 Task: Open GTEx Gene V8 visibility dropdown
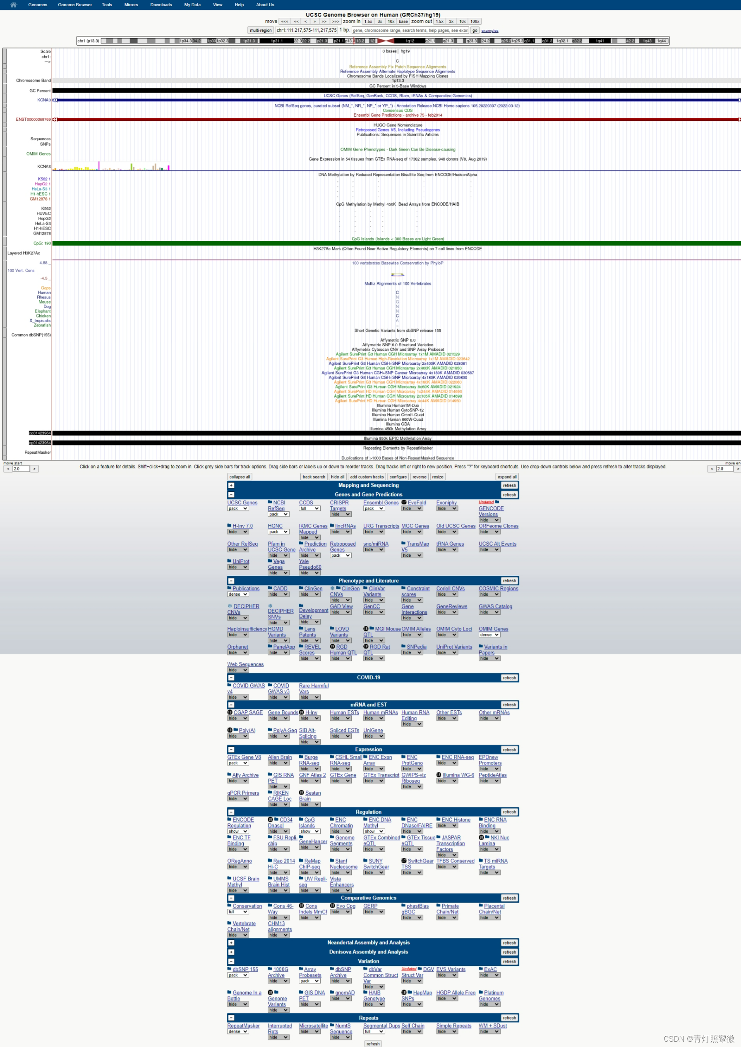(x=238, y=763)
